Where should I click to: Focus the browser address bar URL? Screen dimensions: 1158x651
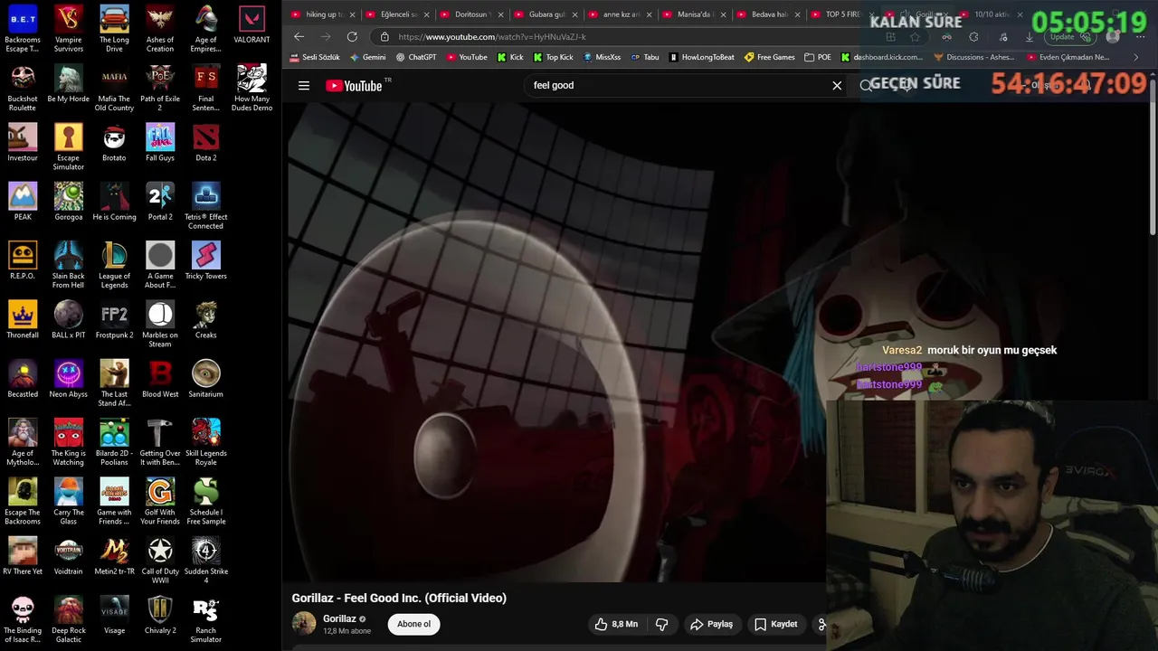492,37
